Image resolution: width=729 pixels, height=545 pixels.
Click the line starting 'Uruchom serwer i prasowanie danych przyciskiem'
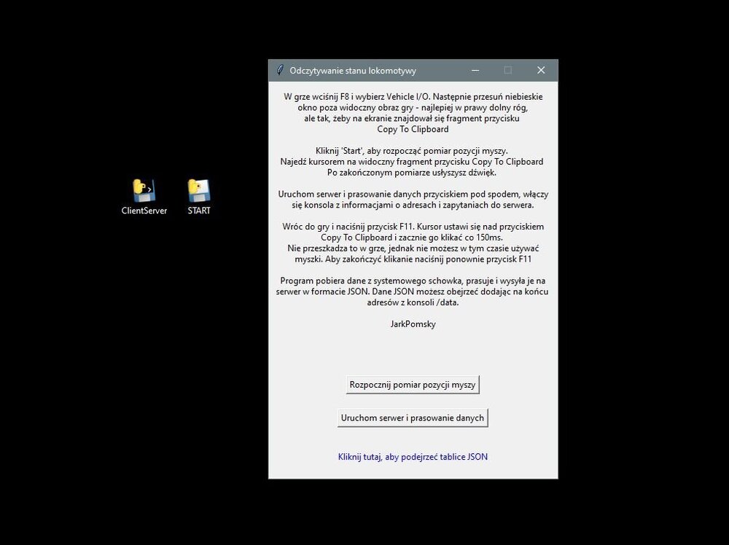coord(413,195)
